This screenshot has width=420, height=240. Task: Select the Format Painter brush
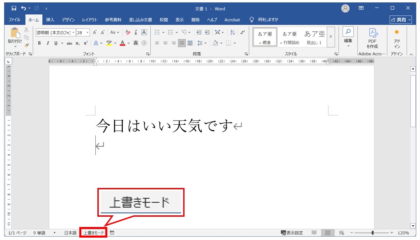pos(26,45)
